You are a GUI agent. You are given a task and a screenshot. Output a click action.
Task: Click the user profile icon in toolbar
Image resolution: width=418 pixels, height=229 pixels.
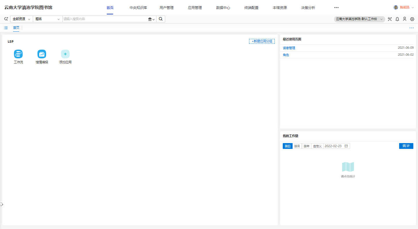point(405,19)
